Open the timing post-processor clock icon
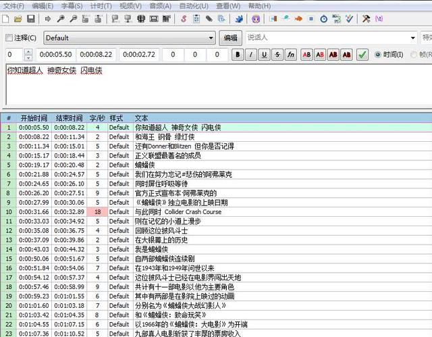The width and height of the screenshot is (432, 337). [x=324, y=19]
